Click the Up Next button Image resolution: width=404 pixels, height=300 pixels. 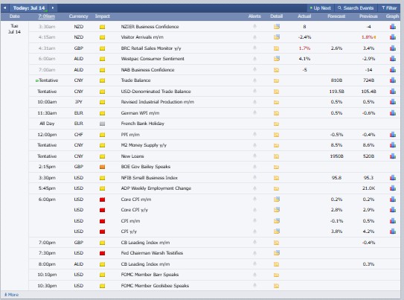coord(320,8)
